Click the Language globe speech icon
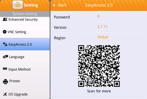147x99 pixels. 5,57
